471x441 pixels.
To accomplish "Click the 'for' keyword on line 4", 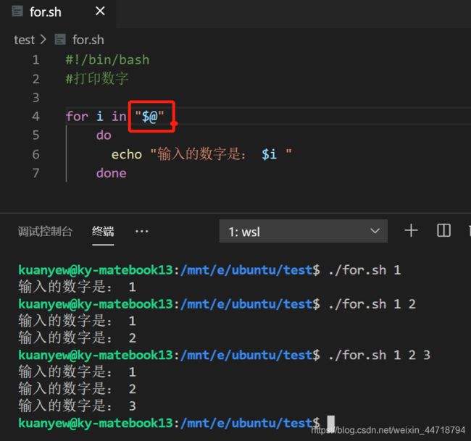I will (x=77, y=116).
